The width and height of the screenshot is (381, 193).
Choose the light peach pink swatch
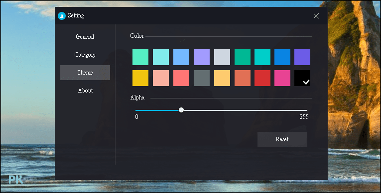pos(161,78)
